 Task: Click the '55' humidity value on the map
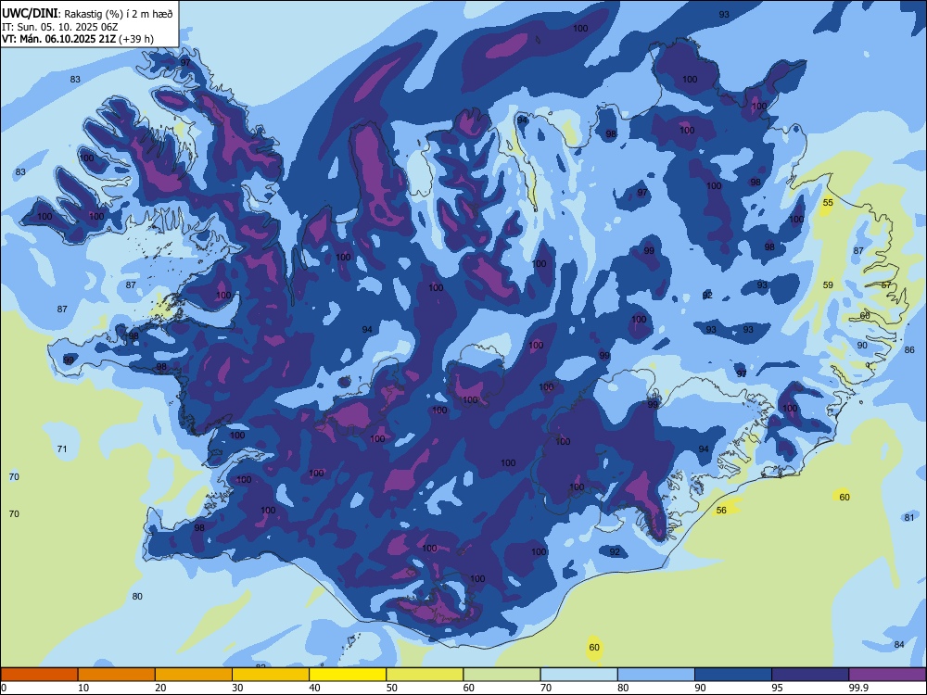[x=828, y=203]
